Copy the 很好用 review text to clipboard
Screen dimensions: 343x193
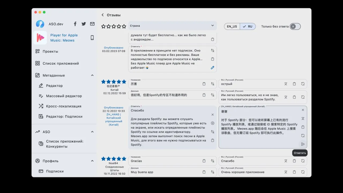tap(204, 95)
